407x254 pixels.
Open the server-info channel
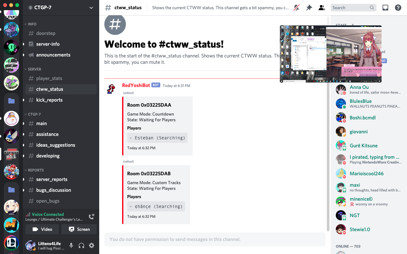pyautogui.click(x=61, y=44)
